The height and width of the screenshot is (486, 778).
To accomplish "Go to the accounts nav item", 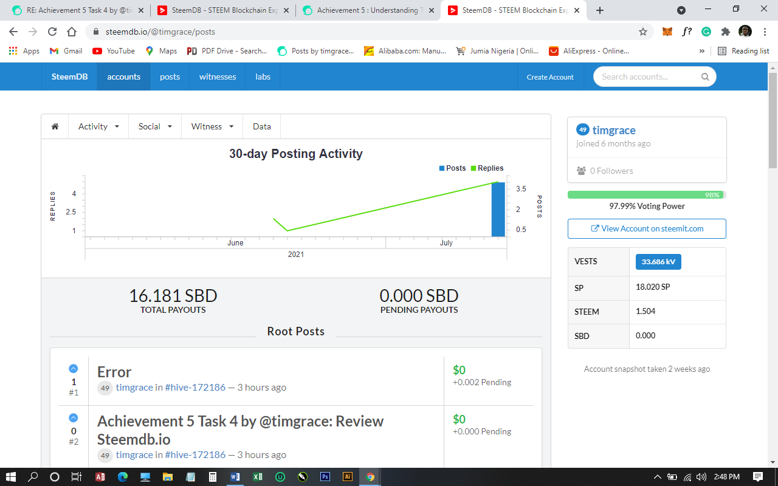I will (123, 77).
